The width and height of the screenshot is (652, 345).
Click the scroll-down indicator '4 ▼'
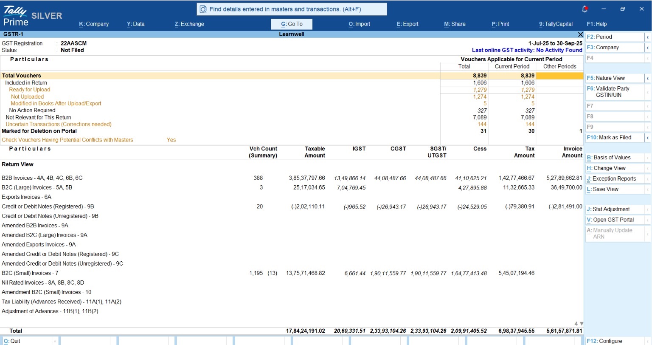coord(579,324)
